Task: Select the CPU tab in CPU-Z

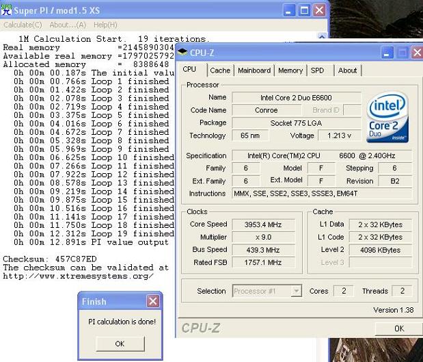Action: coord(190,69)
